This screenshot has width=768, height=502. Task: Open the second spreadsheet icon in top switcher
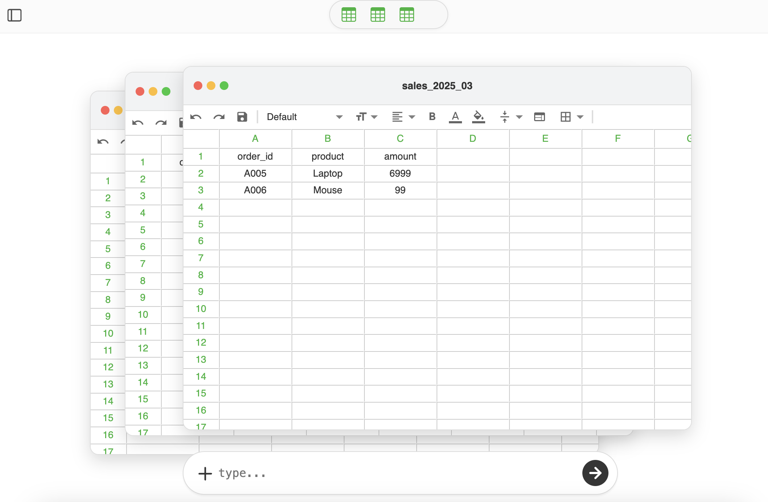click(x=378, y=15)
